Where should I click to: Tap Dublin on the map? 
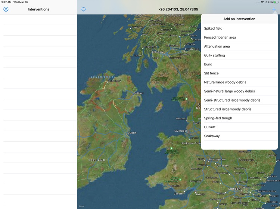[x=132, y=133]
